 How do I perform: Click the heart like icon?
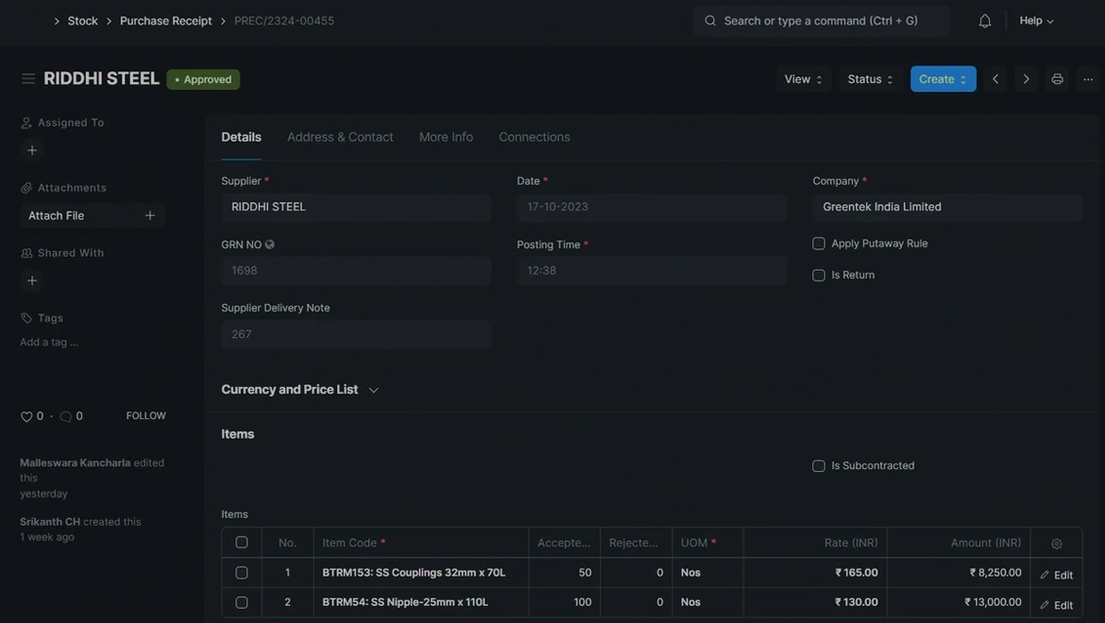pyautogui.click(x=26, y=416)
